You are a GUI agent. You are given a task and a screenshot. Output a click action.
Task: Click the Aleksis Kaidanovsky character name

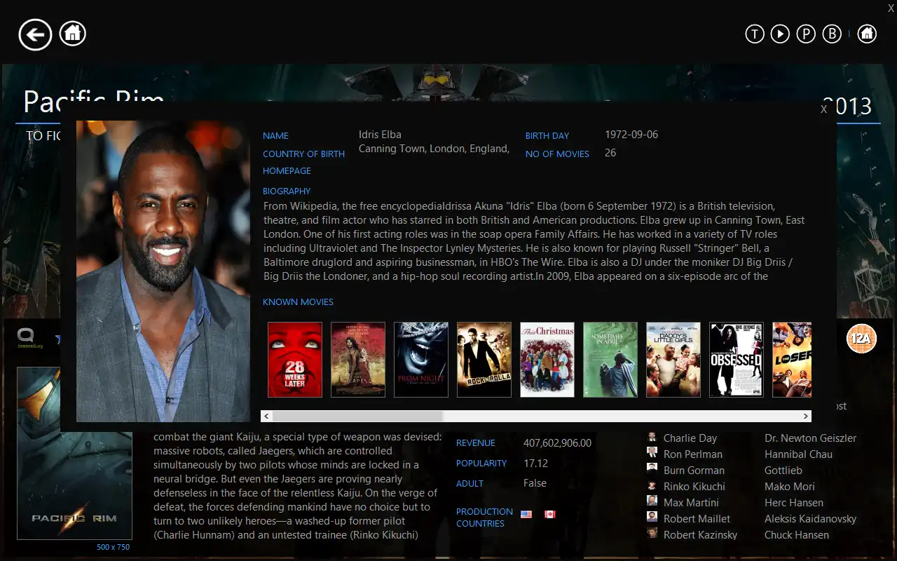pos(810,519)
